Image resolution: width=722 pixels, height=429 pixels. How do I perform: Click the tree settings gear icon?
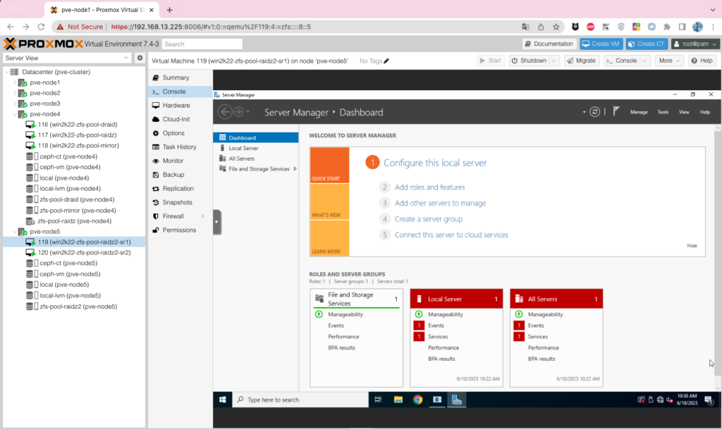pos(140,58)
